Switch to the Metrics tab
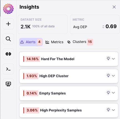120x119 pixels. tap(54, 42)
